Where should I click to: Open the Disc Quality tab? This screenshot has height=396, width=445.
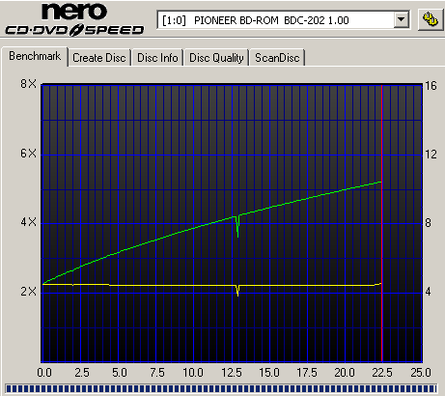216,58
